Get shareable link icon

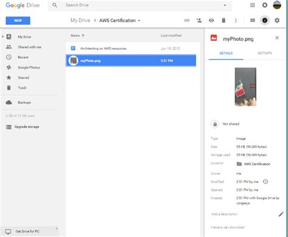(x=187, y=20)
